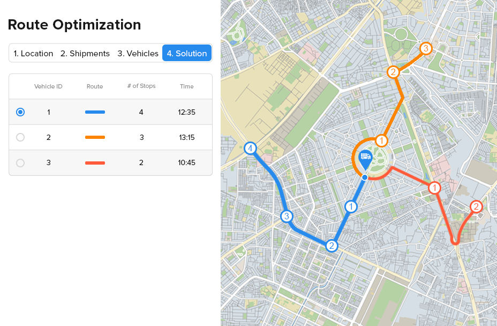Click orange route stop 1 marker
This screenshot has height=326, width=497.
click(x=381, y=140)
